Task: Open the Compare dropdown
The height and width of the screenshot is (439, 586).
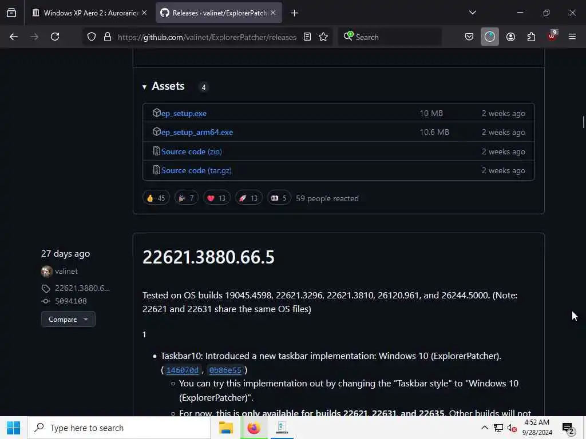Action: 68,320
